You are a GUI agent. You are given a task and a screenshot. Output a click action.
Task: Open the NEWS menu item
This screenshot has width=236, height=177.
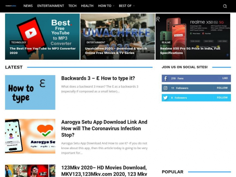[28, 6]
